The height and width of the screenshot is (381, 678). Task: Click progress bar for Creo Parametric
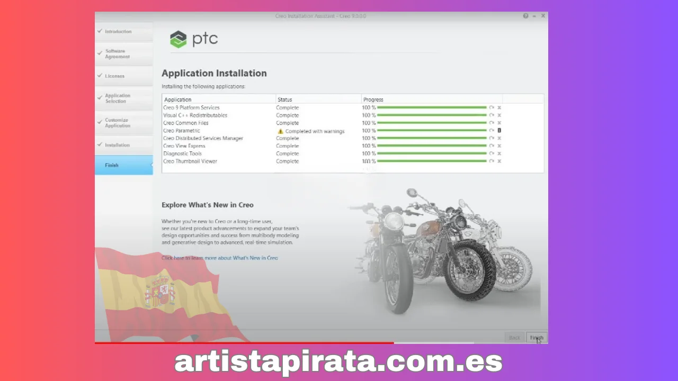point(432,131)
